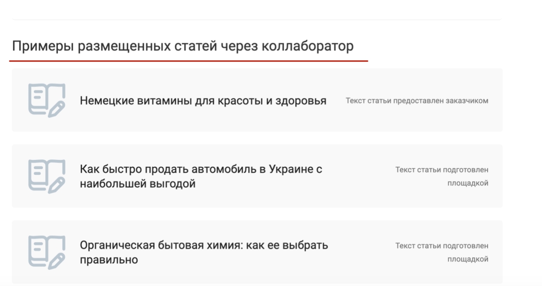Click the note "Текст статьи предоставлен заказчиком"
Image resolution: width=542 pixels, height=286 pixels.
417,101
